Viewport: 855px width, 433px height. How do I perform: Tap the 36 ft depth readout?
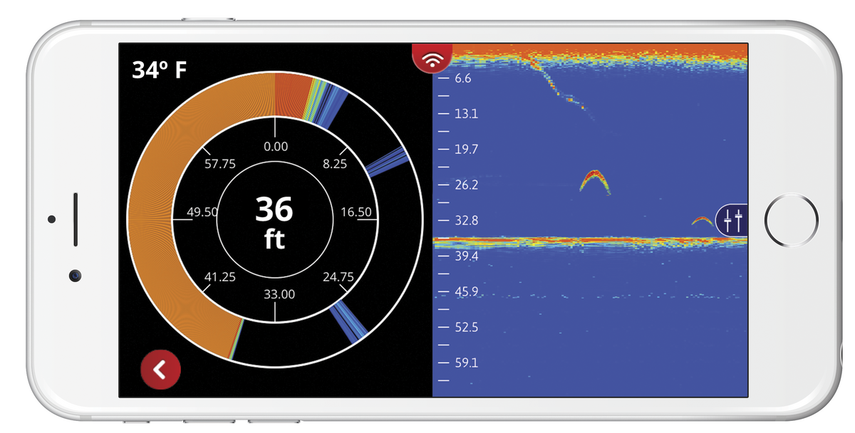tap(274, 222)
